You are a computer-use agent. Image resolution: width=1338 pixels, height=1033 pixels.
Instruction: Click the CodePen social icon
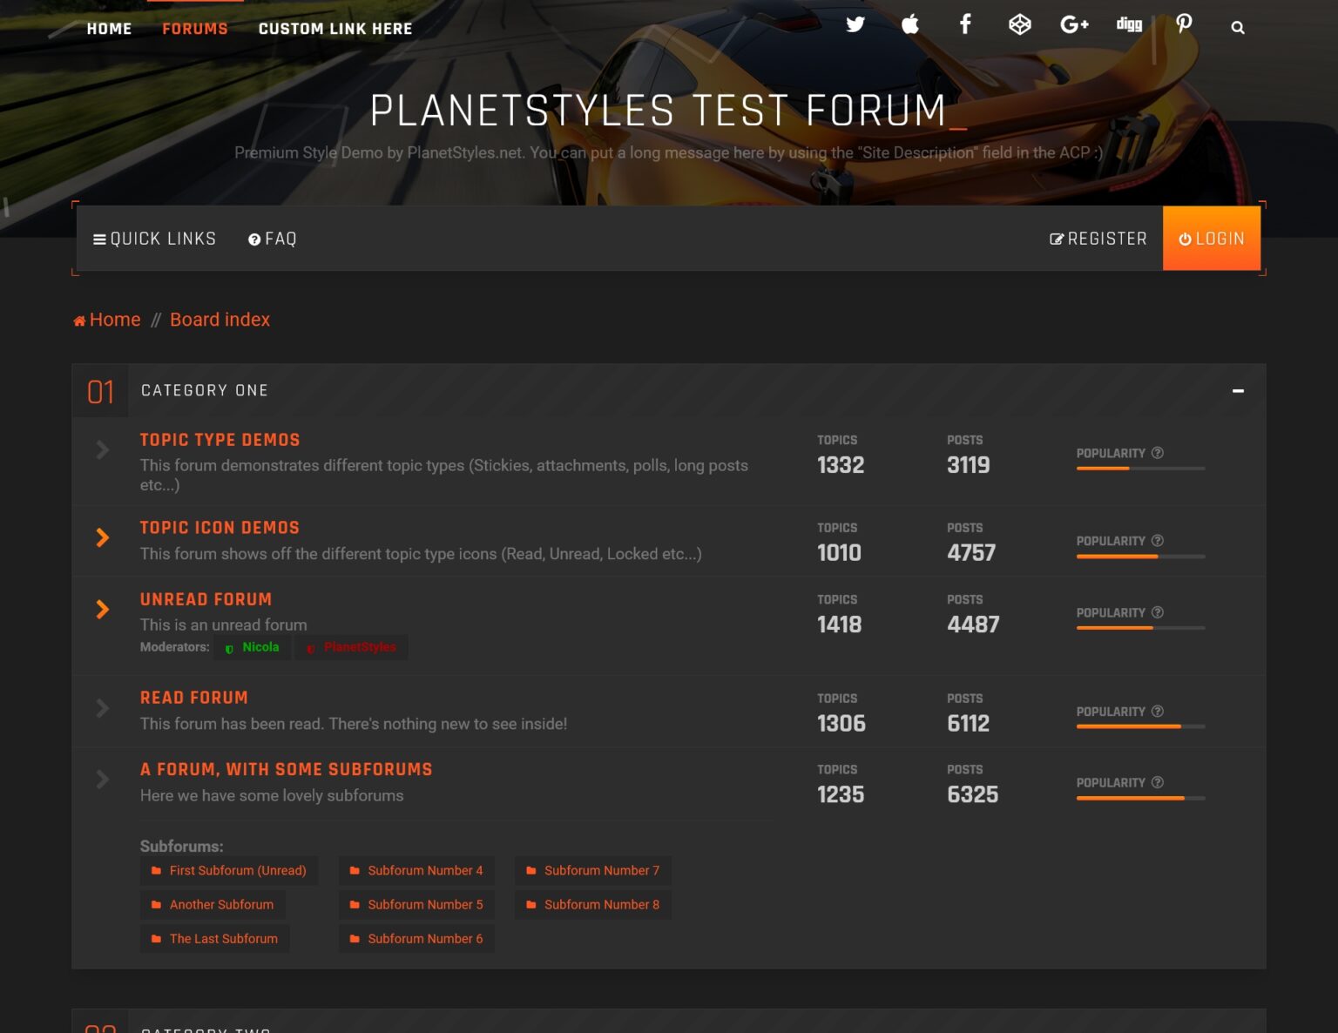(x=1019, y=25)
